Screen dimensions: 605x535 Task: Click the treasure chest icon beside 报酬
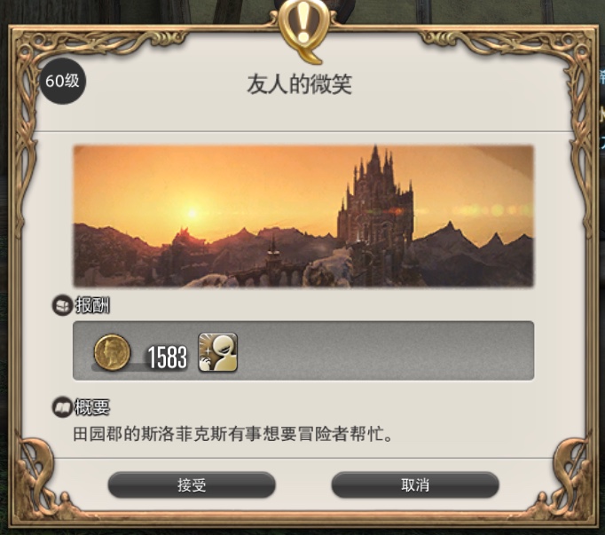[x=62, y=305]
